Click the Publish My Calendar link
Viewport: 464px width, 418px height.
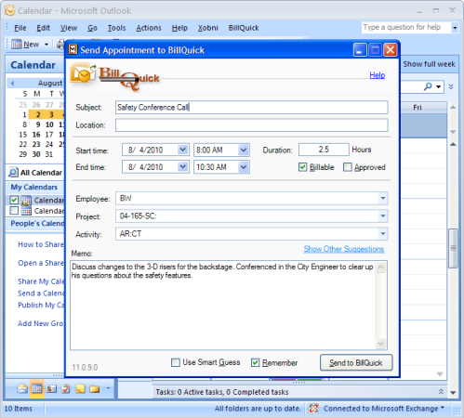[x=41, y=305]
